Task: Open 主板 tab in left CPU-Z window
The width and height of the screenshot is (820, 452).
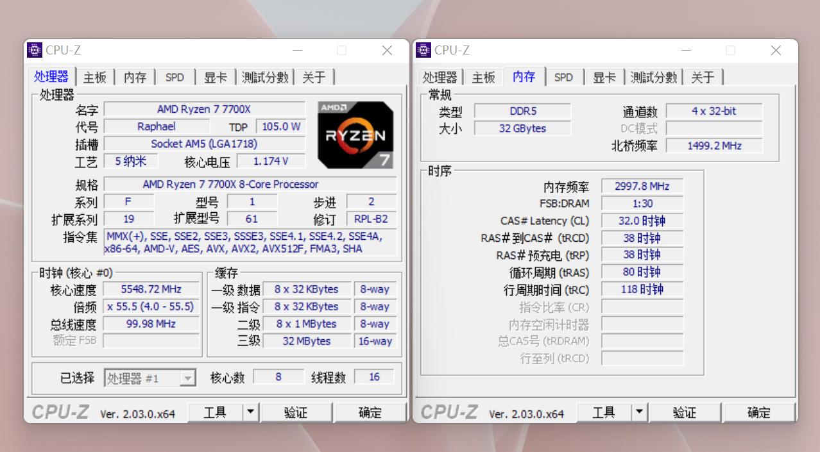Action: (94, 78)
